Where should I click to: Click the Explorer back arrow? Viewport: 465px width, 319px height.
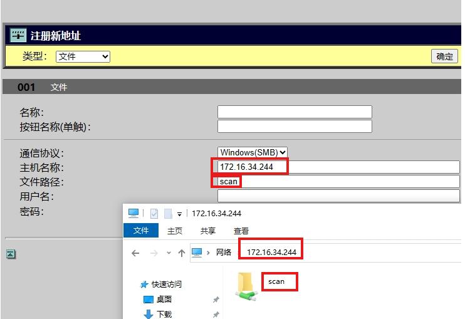(x=135, y=253)
